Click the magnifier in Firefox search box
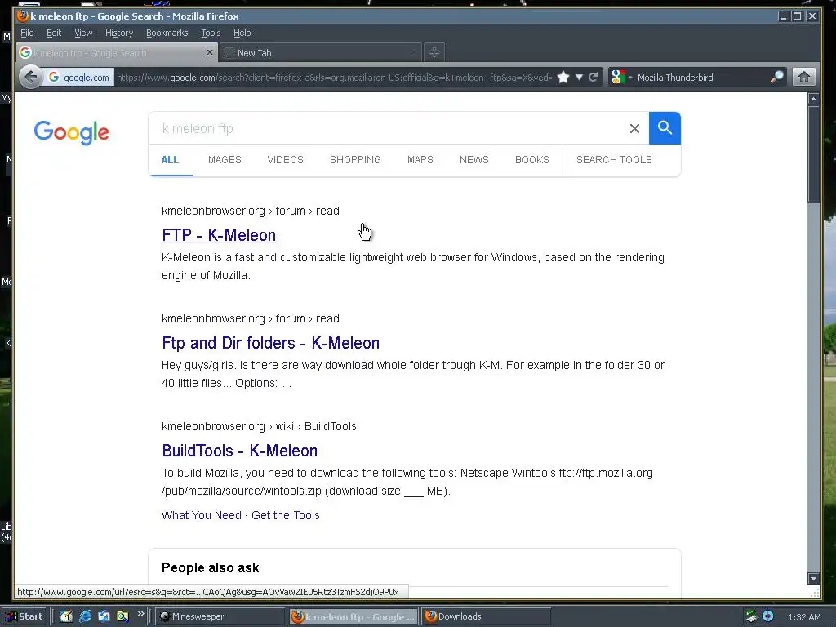The width and height of the screenshot is (836, 627). coord(777,78)
